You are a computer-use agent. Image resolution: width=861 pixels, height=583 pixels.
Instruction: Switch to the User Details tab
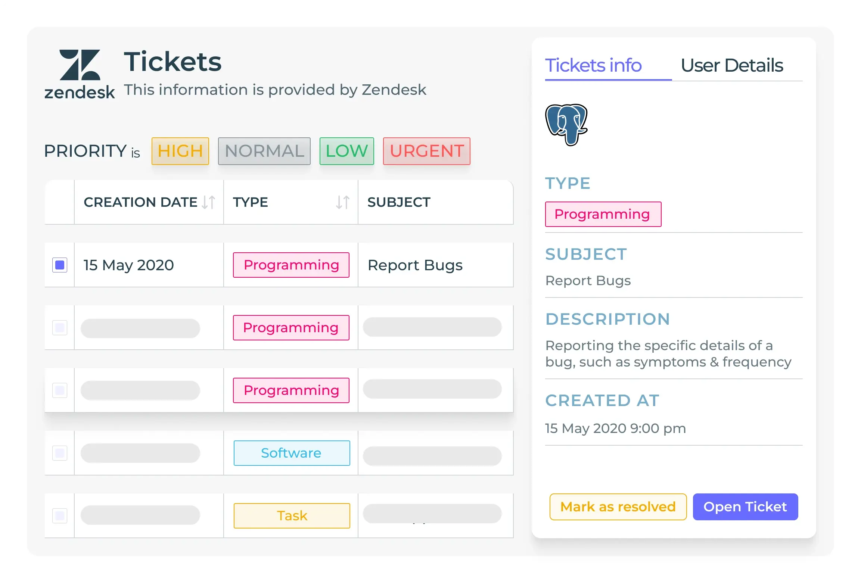(732, 66)
